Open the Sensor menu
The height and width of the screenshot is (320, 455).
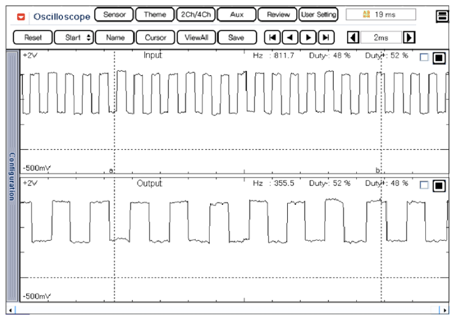click(114, 15)
